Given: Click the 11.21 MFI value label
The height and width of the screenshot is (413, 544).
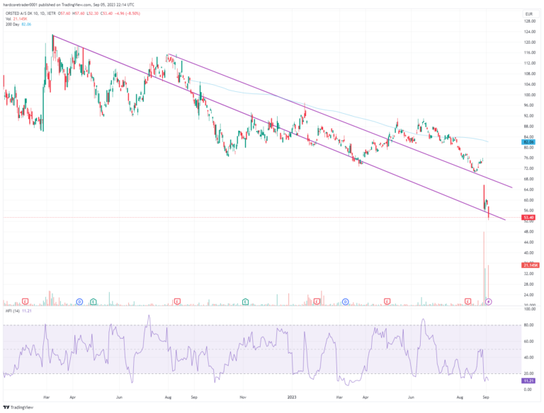Looking at the screenshot, I should [528, 380].
